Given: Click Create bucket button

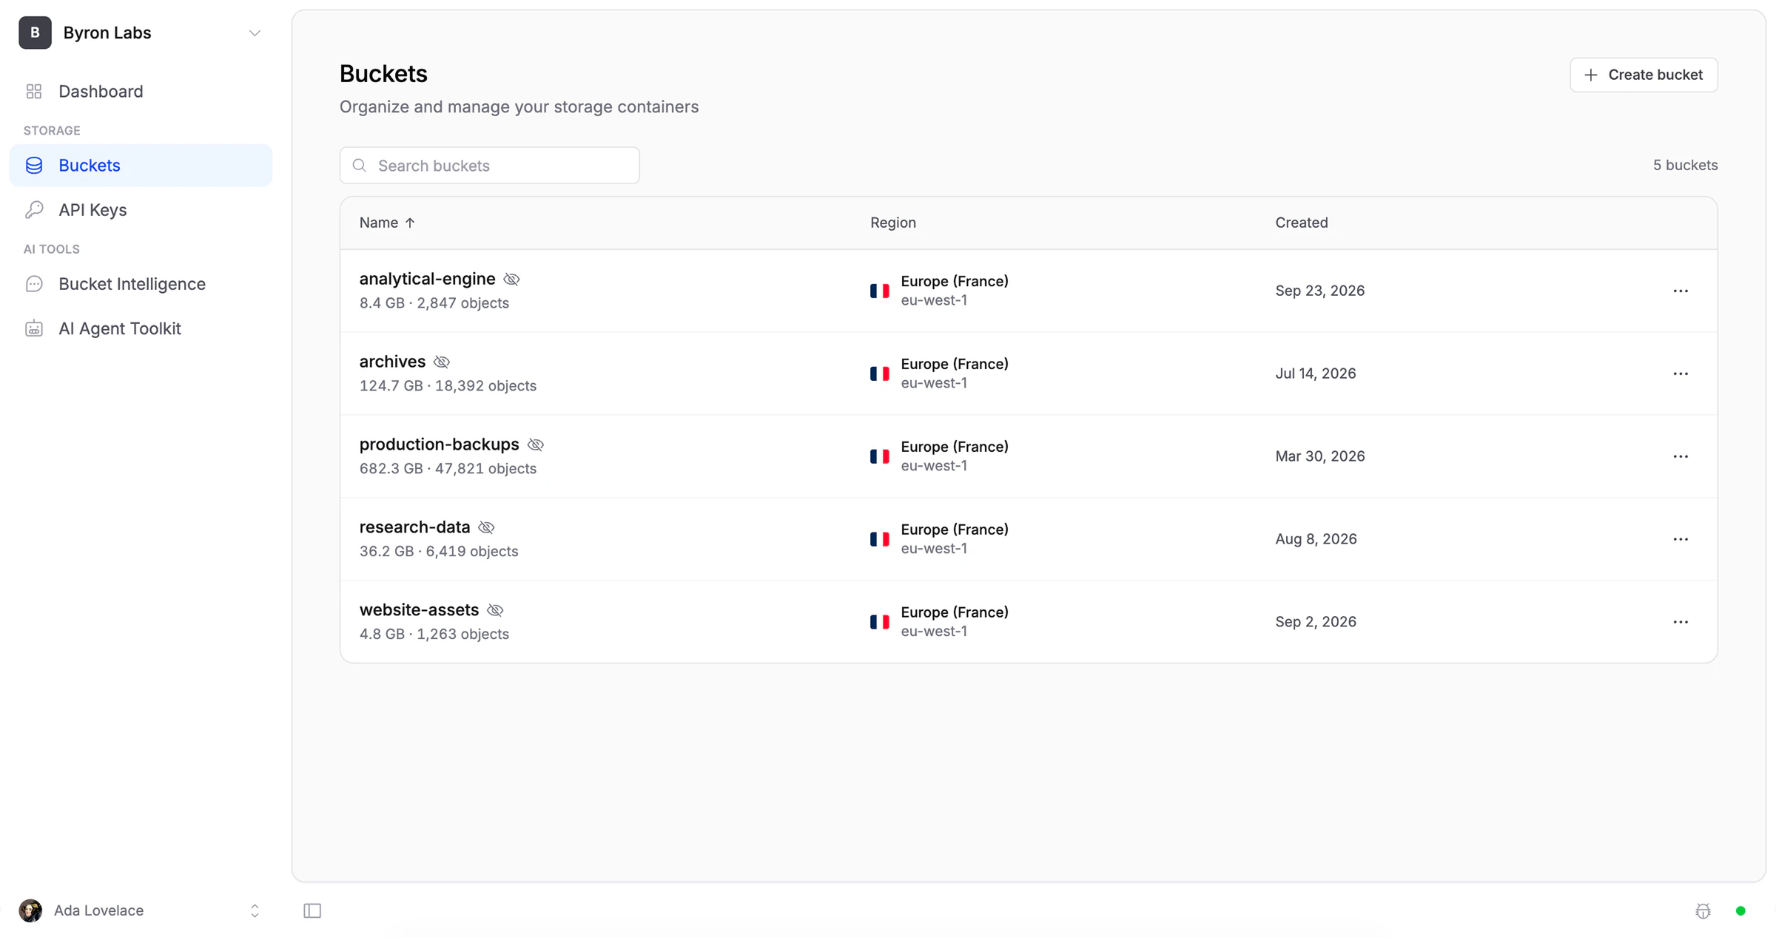Looking at the screenshot, I should coord(1644,75).
